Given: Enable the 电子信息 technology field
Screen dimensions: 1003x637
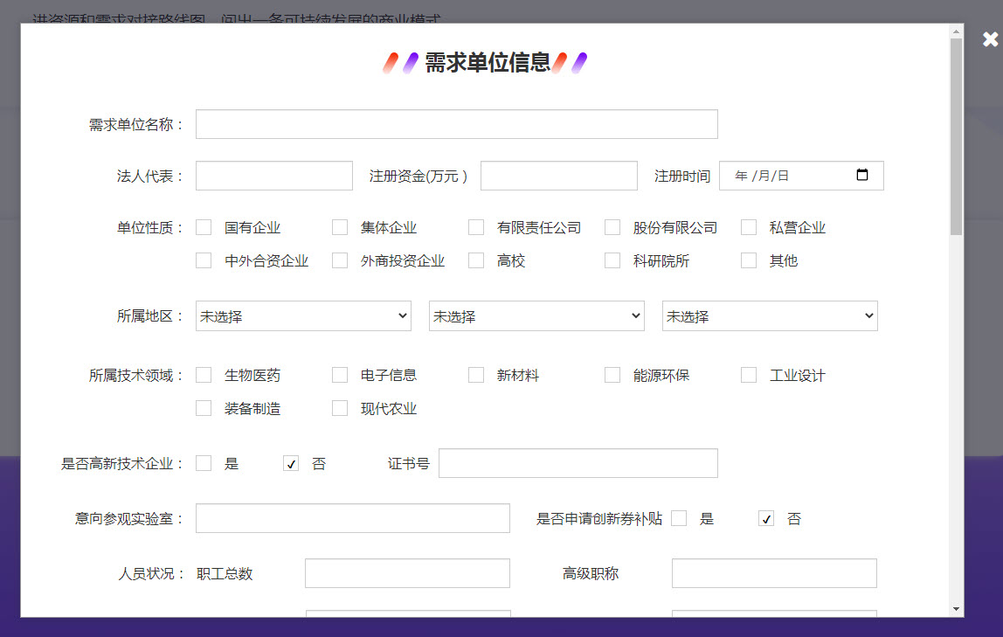Looking at the screenshot, I should [x=340, y=375].
